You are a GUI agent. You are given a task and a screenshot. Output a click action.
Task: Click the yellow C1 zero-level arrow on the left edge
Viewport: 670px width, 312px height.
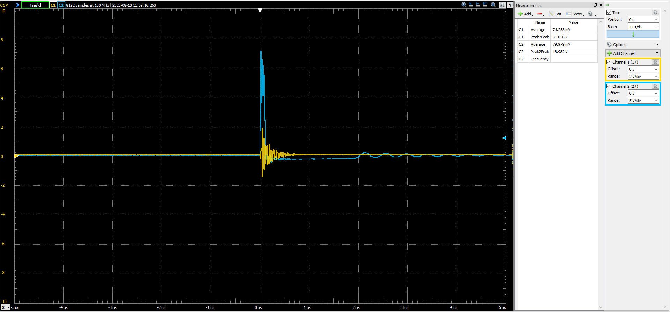pos(16,156)
